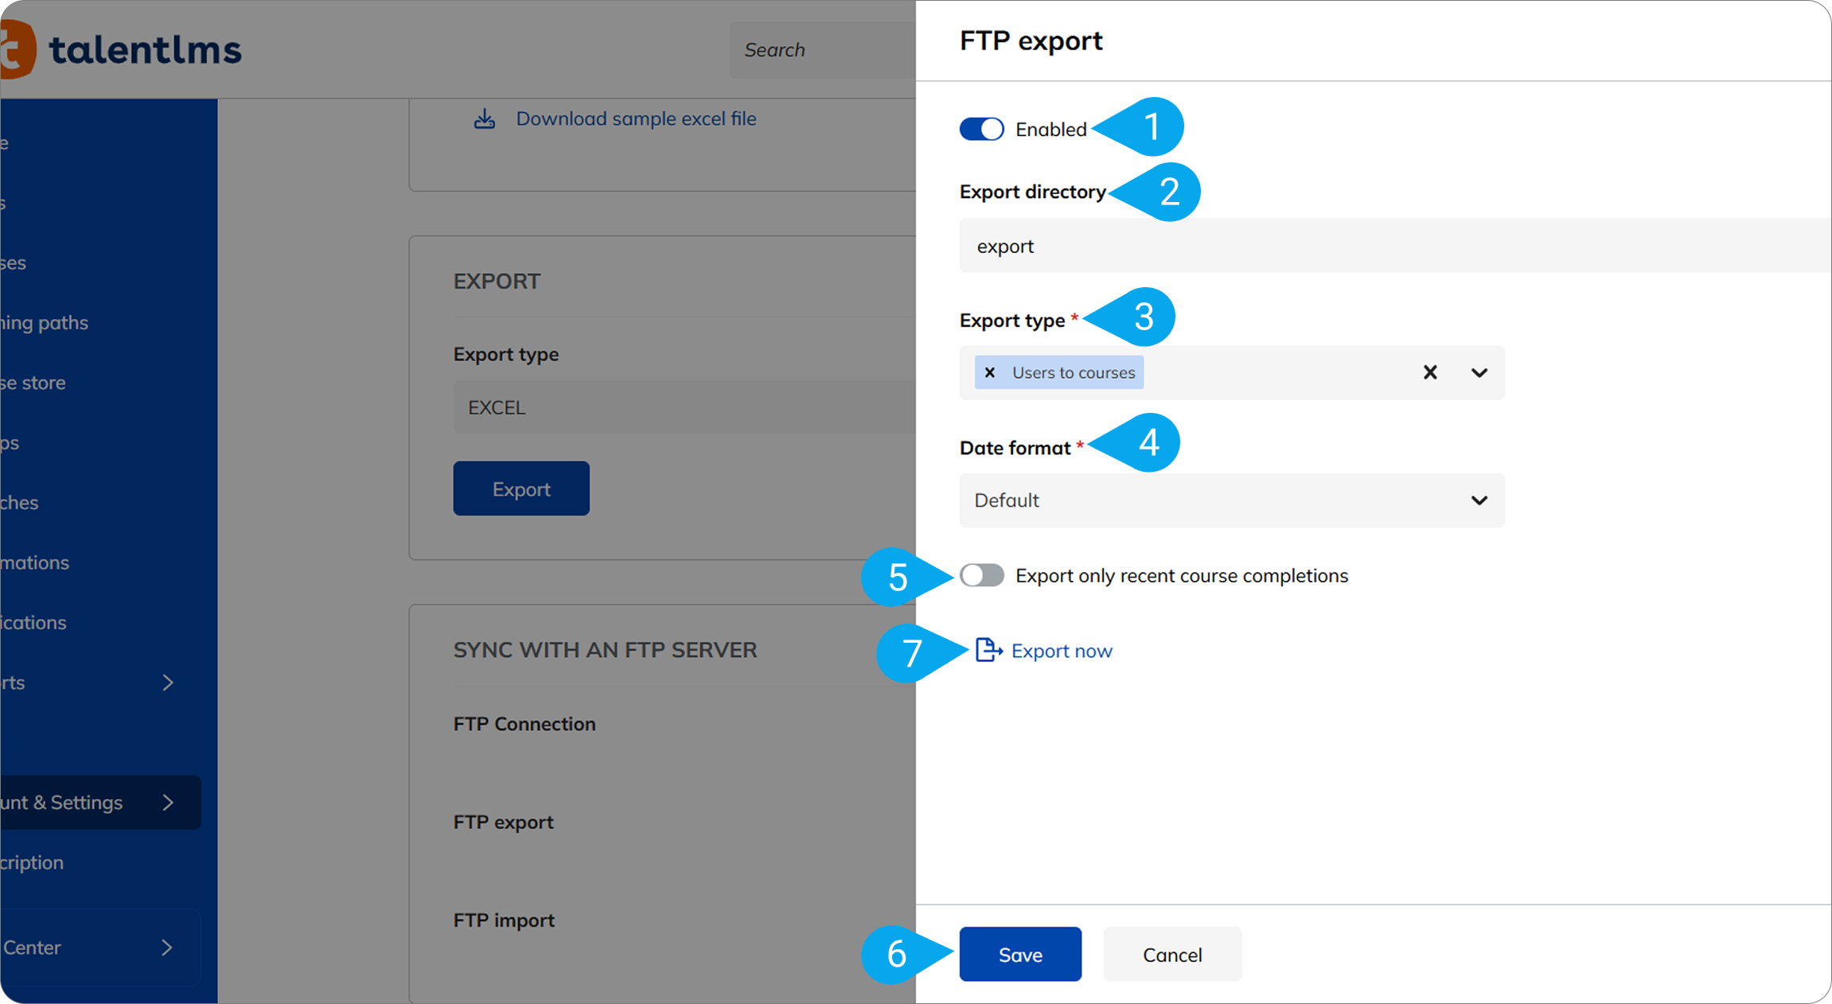Click the Cancel button

click(x=1171, y=954)
